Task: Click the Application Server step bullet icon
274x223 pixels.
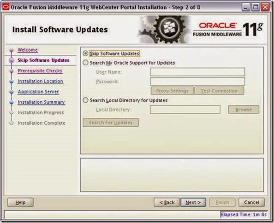Action: click(12, 92)
